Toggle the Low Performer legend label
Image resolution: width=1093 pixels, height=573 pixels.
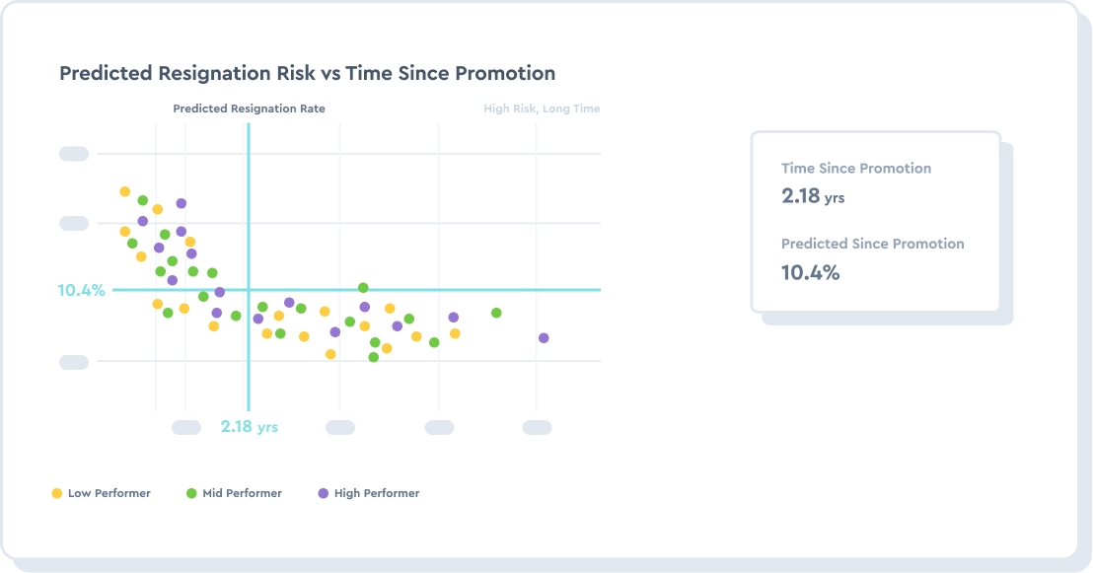(109, 493)
